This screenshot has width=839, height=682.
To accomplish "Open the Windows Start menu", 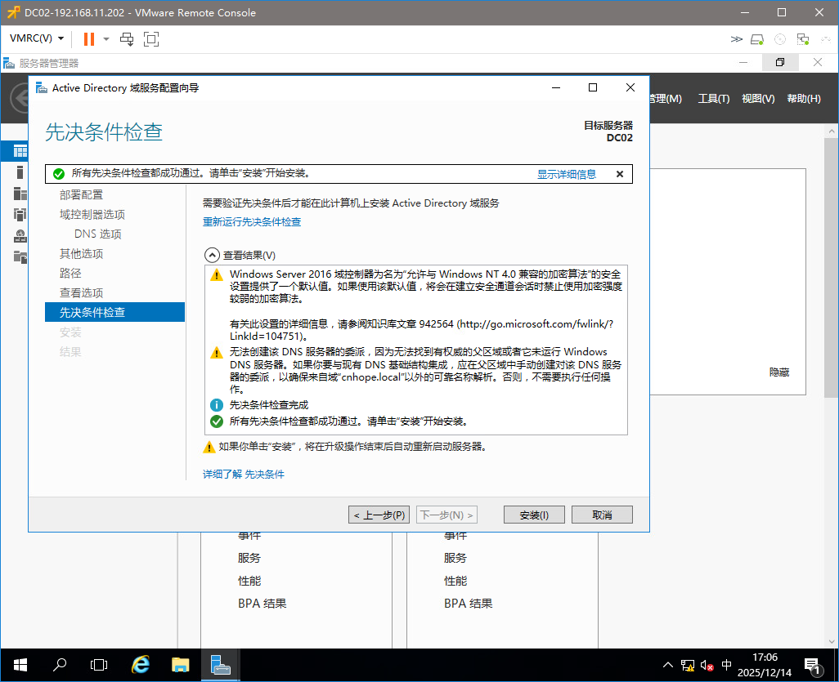I will pyautogui.click(x=20, y=665).
